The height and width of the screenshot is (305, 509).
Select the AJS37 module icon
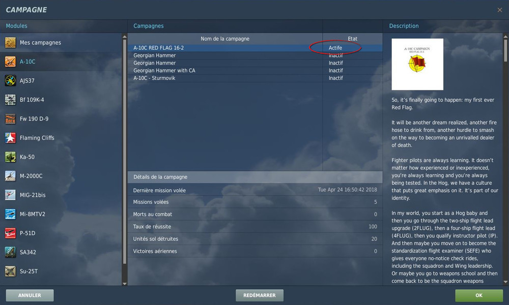pyautogui.click(x=10, y=81)
